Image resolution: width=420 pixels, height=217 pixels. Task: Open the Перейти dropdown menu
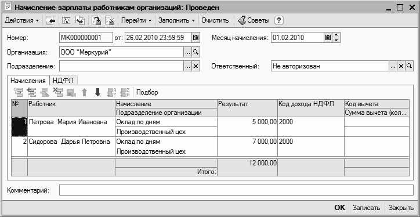tap(136, 20)
